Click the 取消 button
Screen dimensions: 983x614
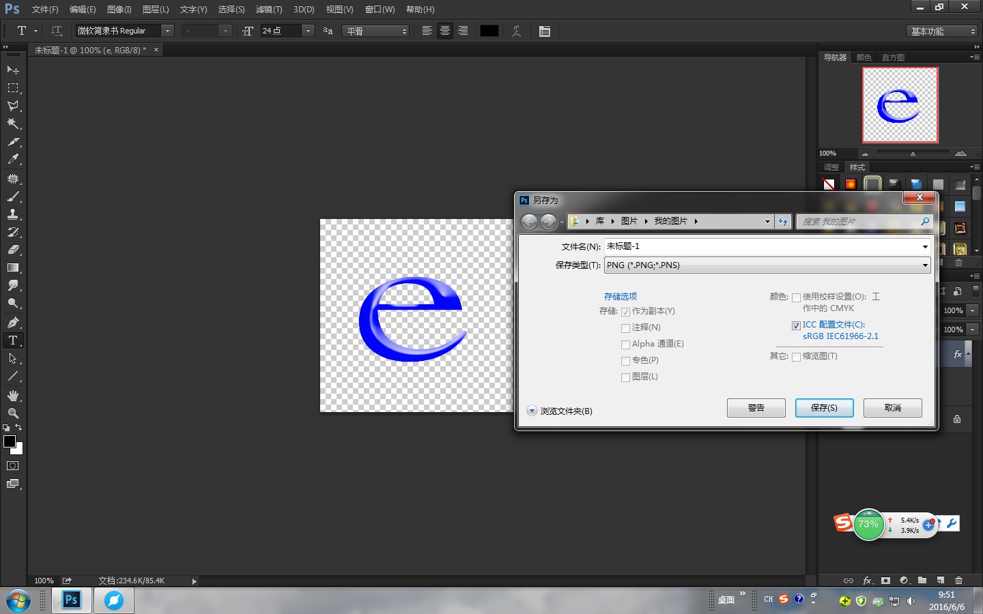click(x=893, y=408)
